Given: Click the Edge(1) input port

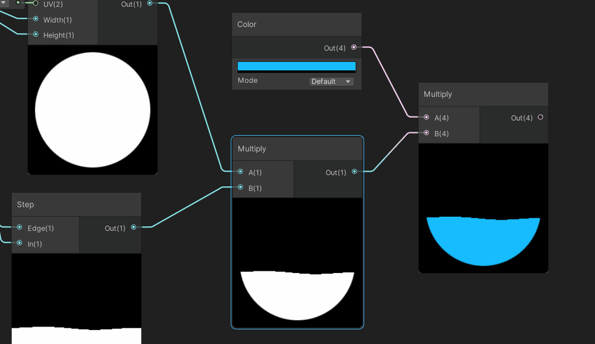Looking at the screenshot, I should click(20, 227).
